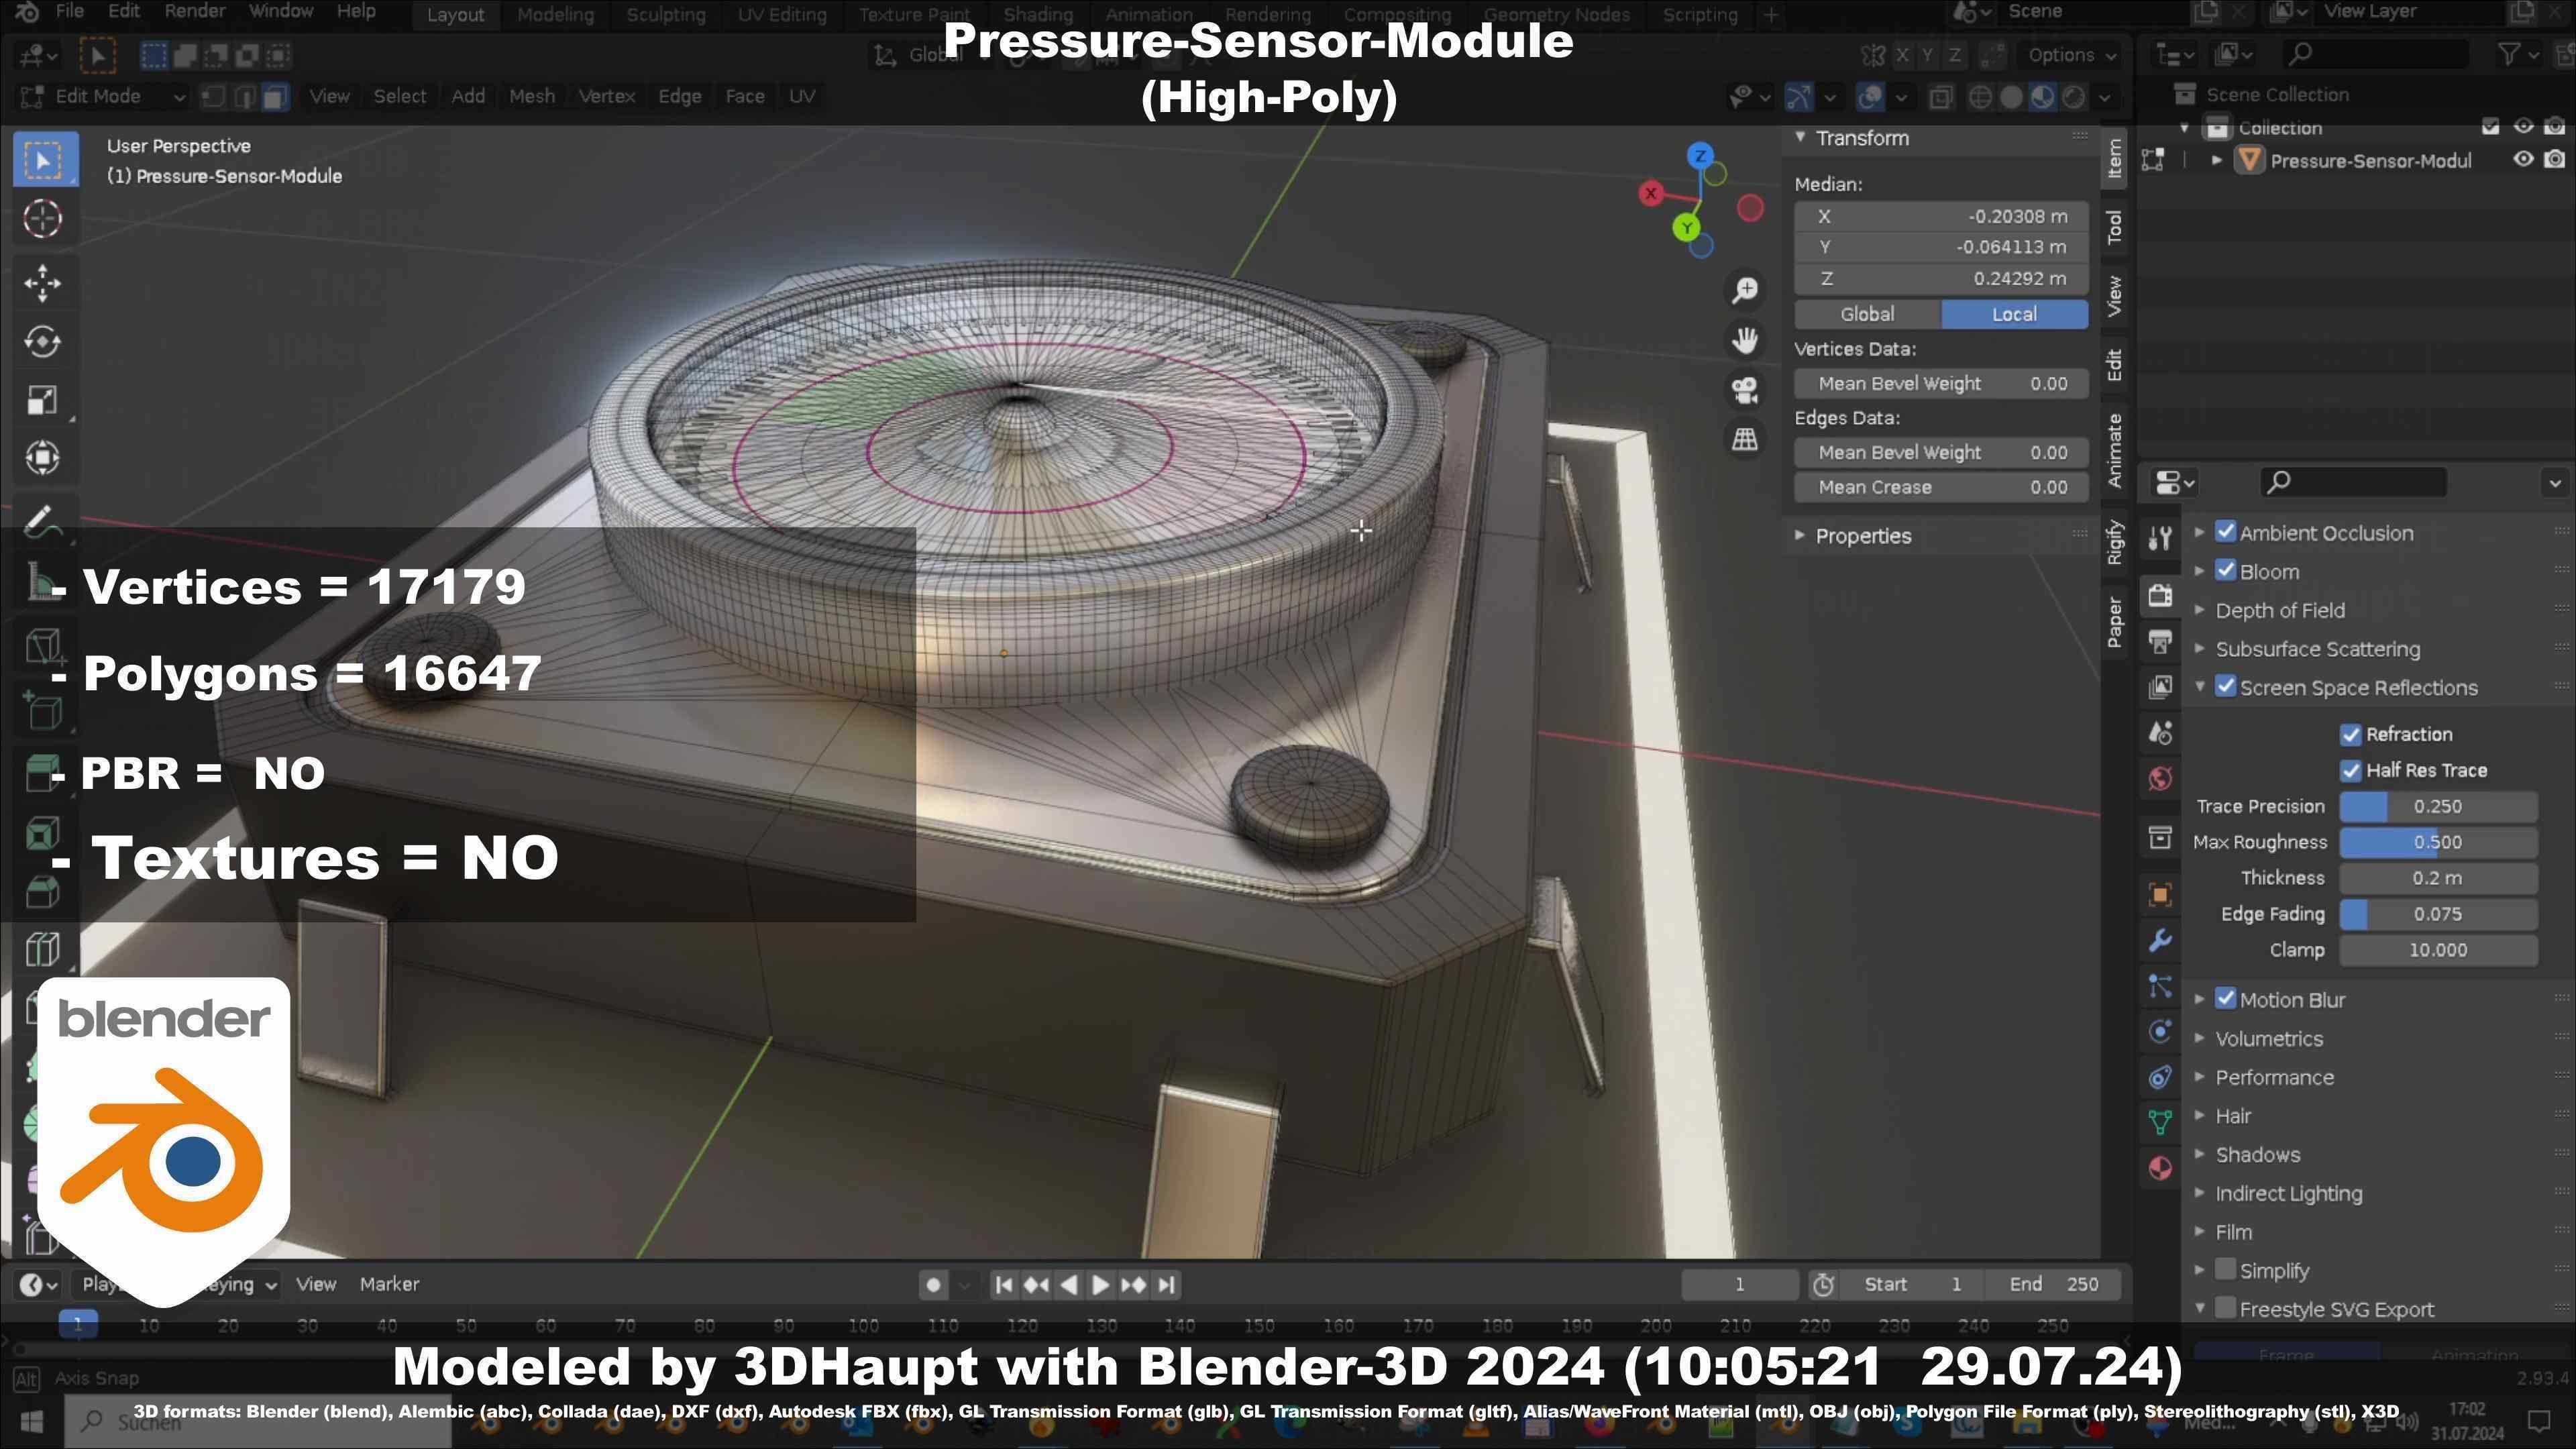This screenshot has height=1449, width=2576.
Task: Open the View Layer properties tab icon
Action: (x=2160, y=686)
